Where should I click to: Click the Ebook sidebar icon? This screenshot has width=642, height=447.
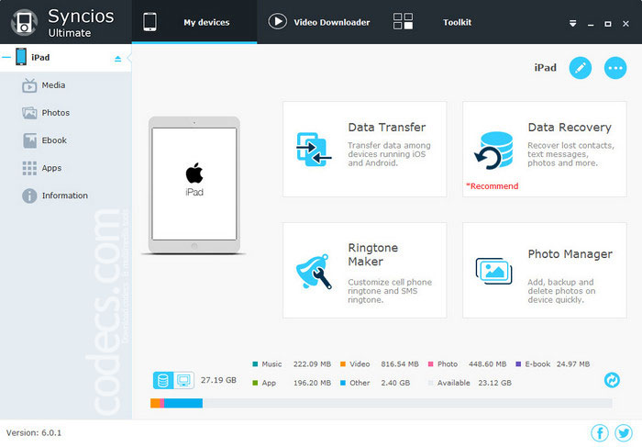(29, 140)
